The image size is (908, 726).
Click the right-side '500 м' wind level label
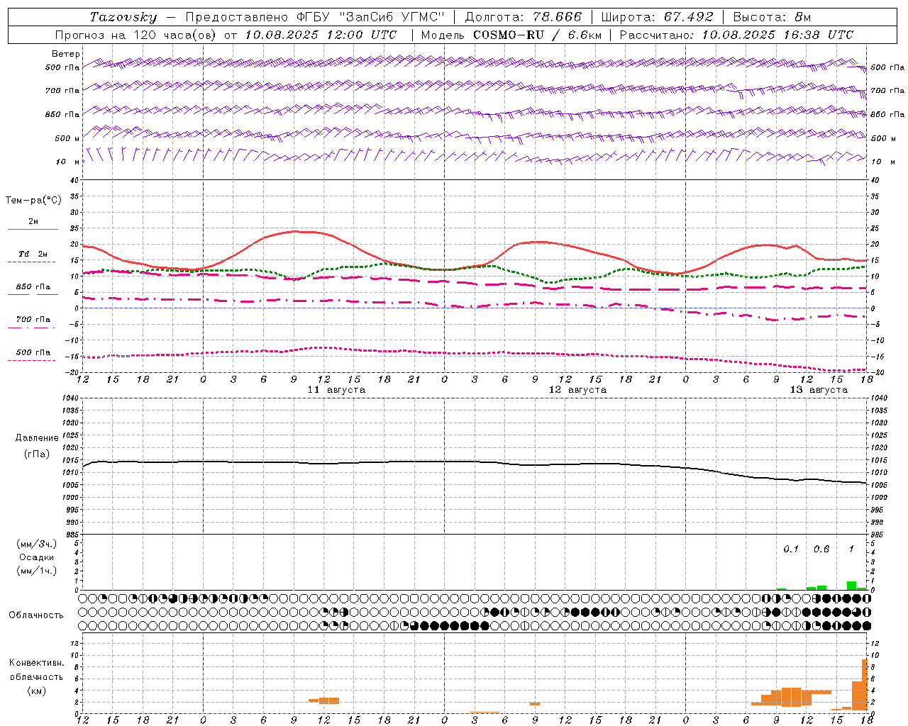(x=883, y=138)
